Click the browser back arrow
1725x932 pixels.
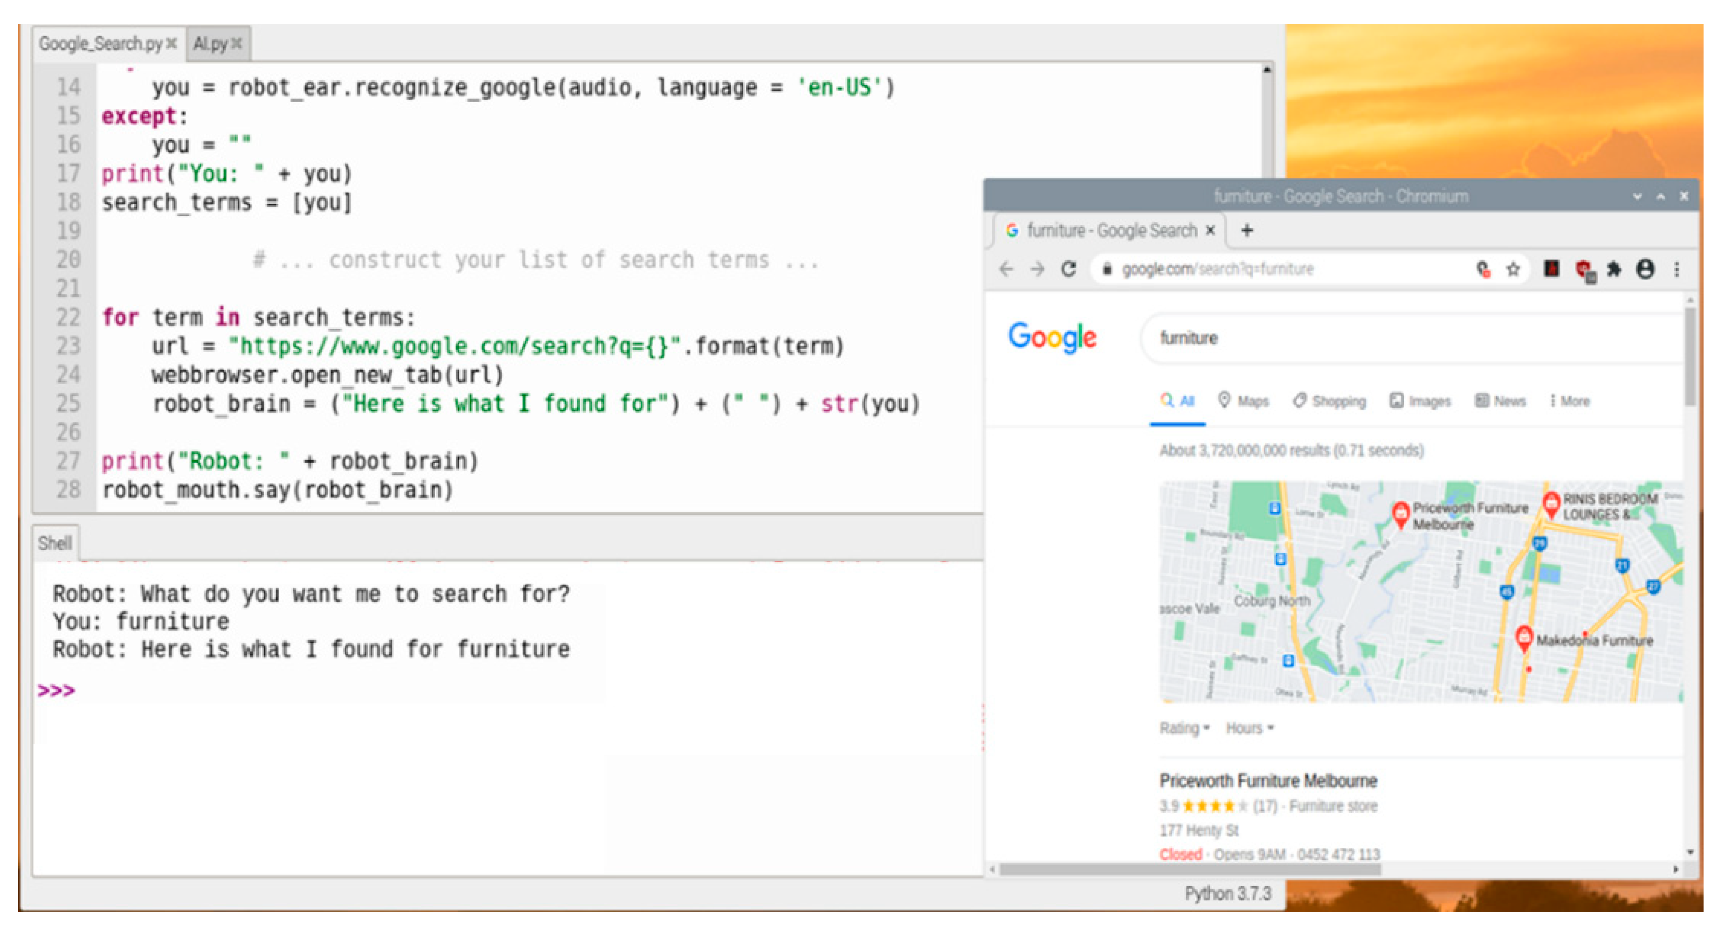pyautogui.click(x=1006, y=269)
